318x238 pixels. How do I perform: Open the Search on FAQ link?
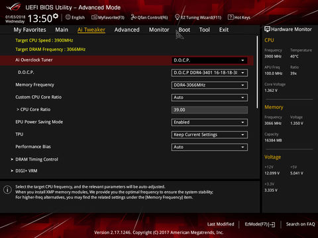(300, 224)
